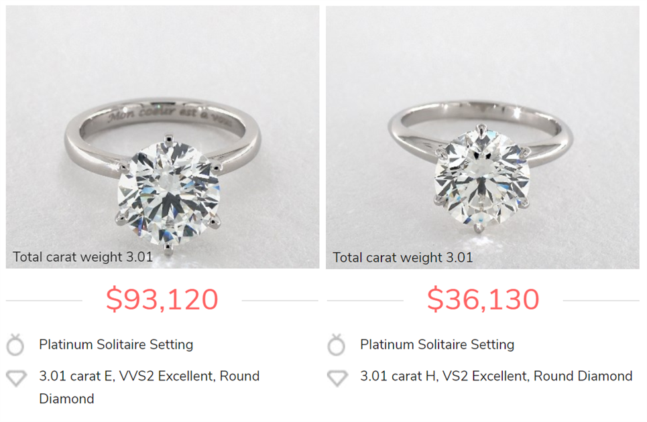The height and width of the screenshot is (422, 647).
Task: Click the word Diamond under the left description
Action: [66, 399]
